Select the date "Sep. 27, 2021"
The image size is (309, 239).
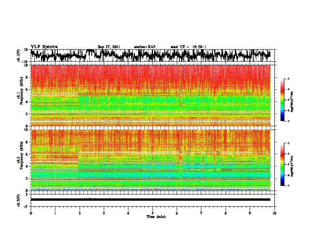pyautogui.click(x=109, y=47)
